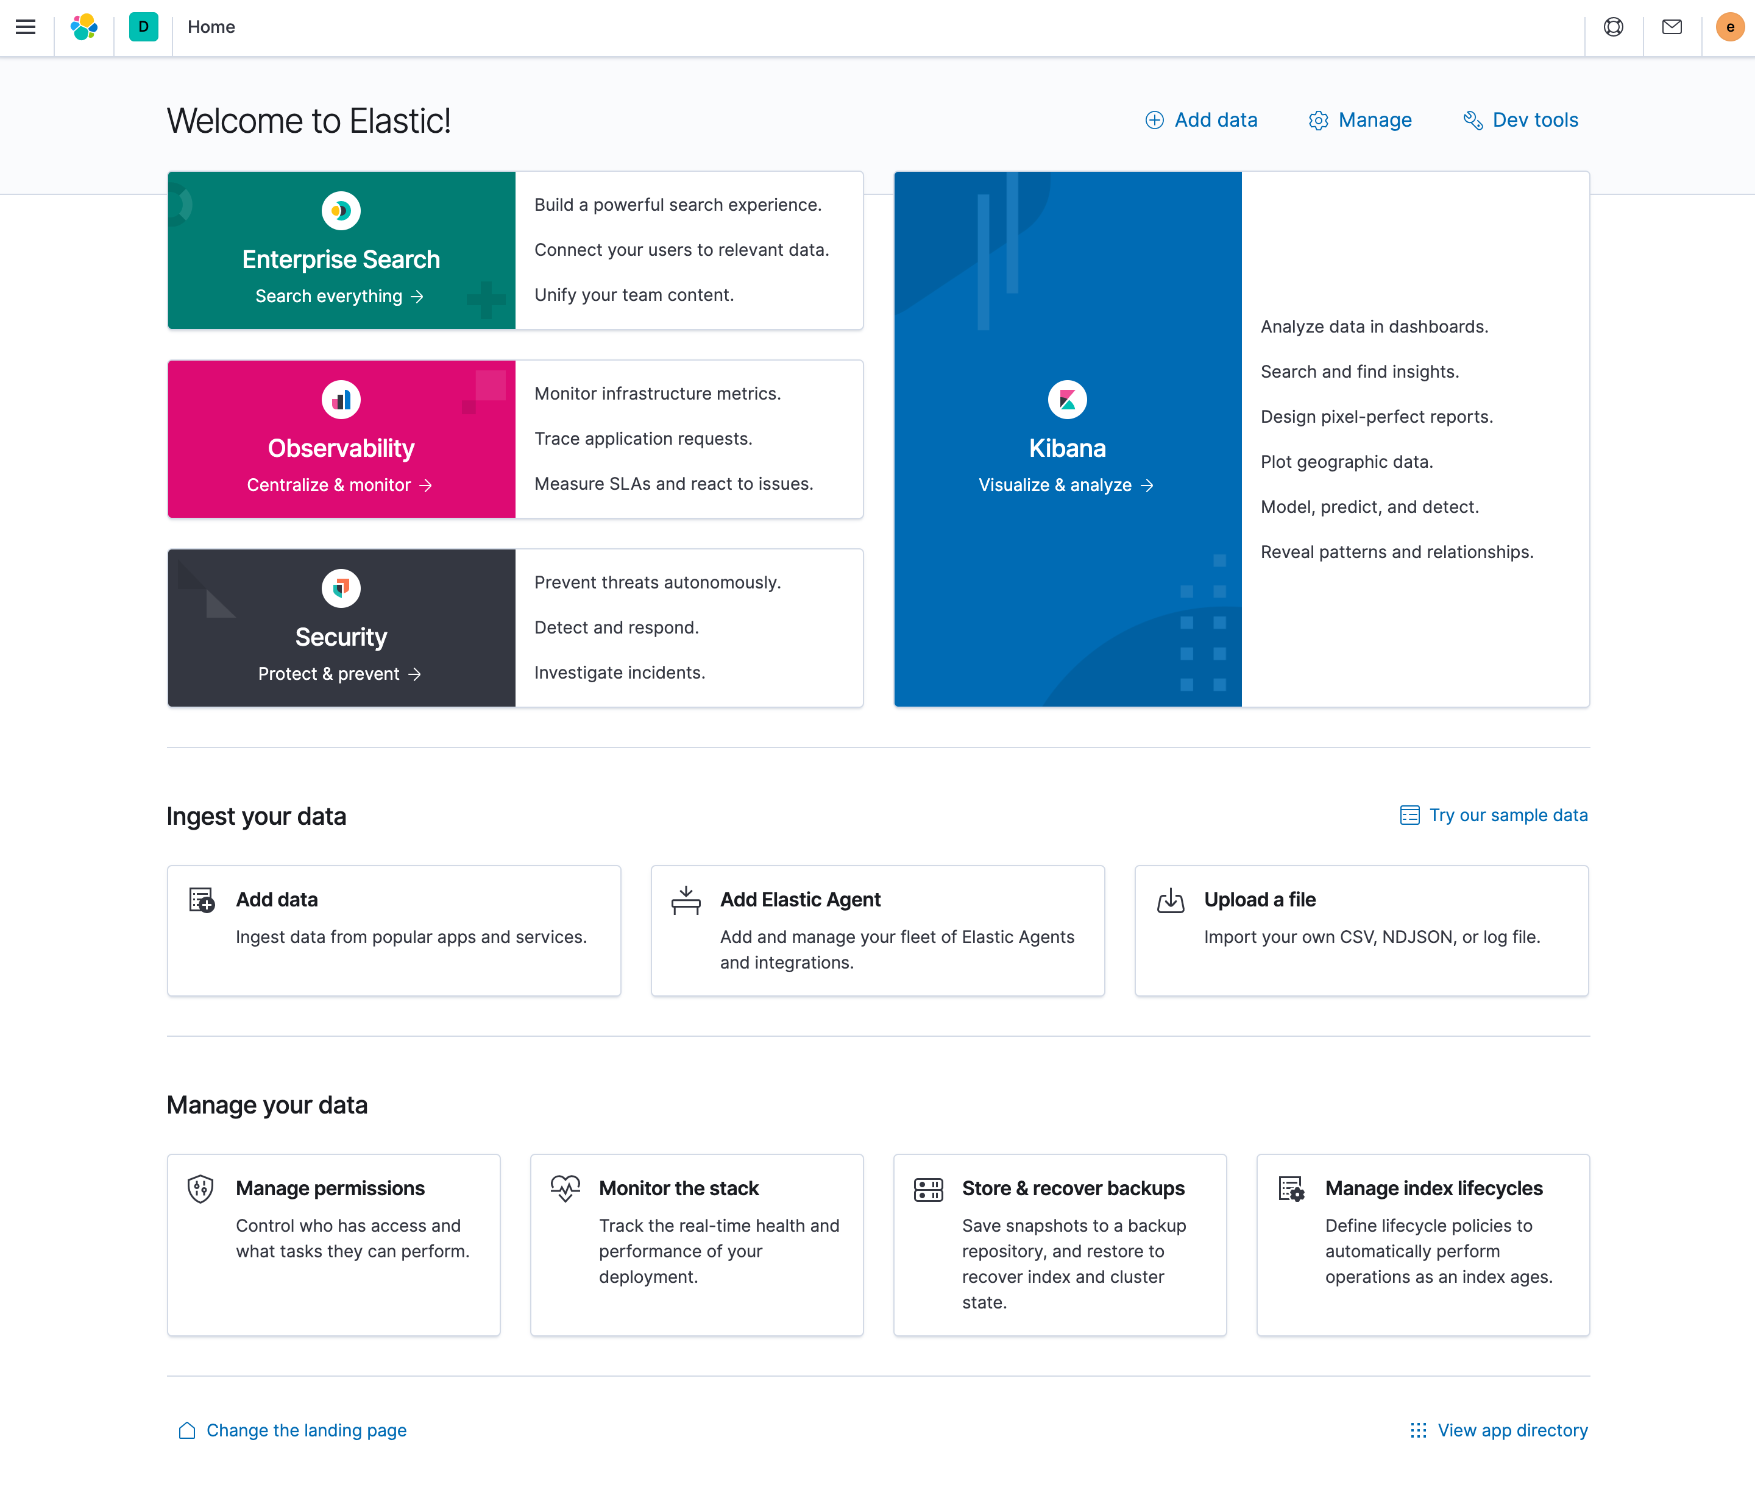The height and width of the screenshot is (1490, 1755).
Task: Click the Kibana heading
Action: [1067, 448]
